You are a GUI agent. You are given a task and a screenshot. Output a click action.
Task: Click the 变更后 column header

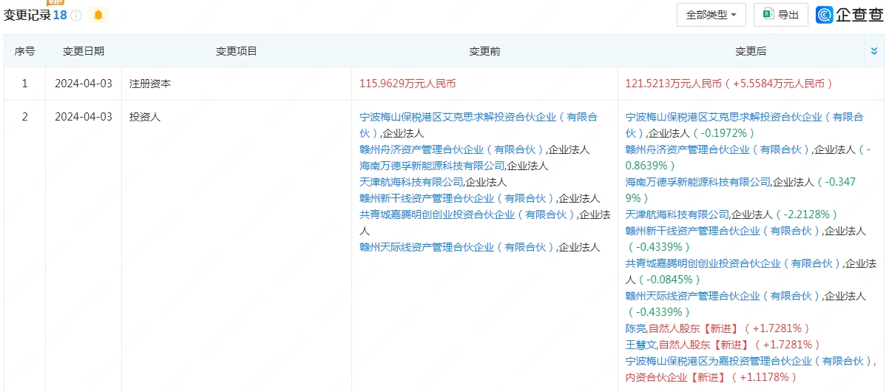click(x=751, y=51)
